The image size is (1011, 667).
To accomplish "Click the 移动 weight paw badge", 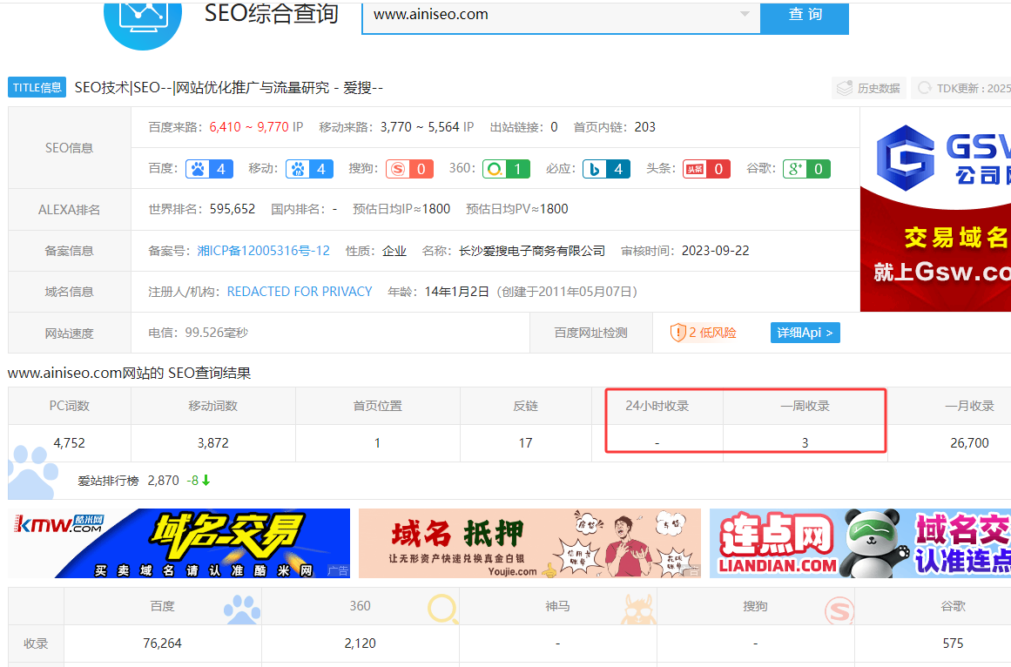I will tap(309, 169).
